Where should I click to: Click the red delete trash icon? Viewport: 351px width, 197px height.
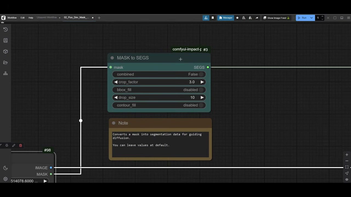tap(21, 146)
